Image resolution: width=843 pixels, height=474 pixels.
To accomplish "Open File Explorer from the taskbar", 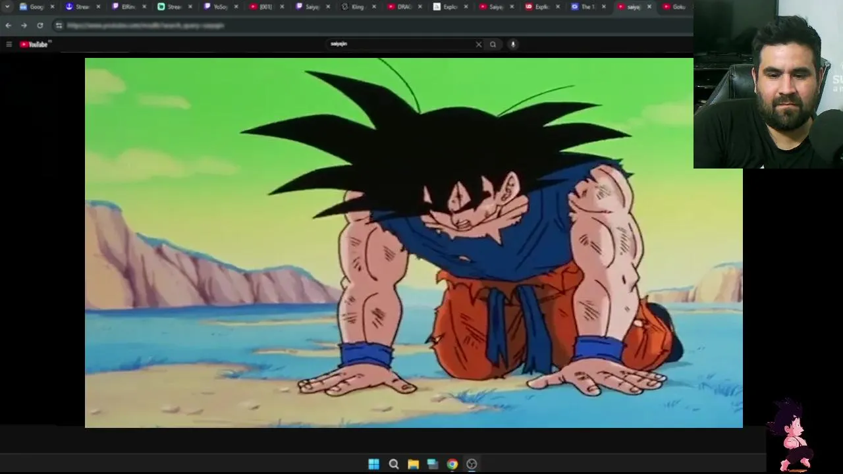I will [413, 464].
